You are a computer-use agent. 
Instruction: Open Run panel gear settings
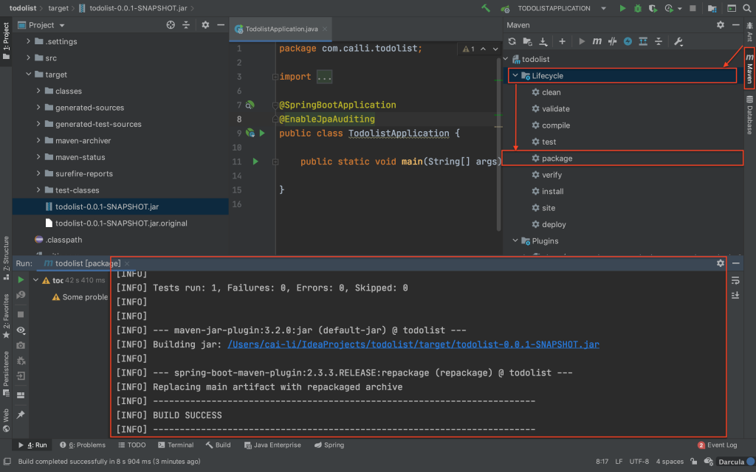(721, 263)
